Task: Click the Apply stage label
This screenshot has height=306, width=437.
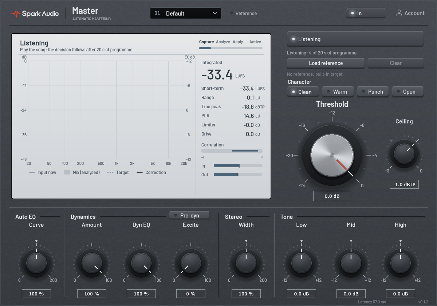Action: pos(238,42)
